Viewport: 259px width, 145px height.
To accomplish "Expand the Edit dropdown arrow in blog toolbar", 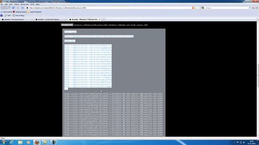I will [12, 15].
